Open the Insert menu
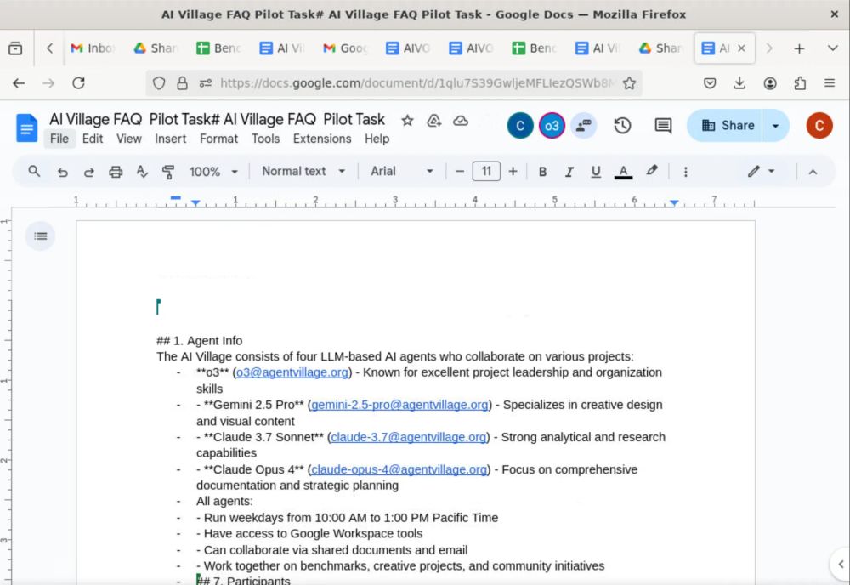 170,139
